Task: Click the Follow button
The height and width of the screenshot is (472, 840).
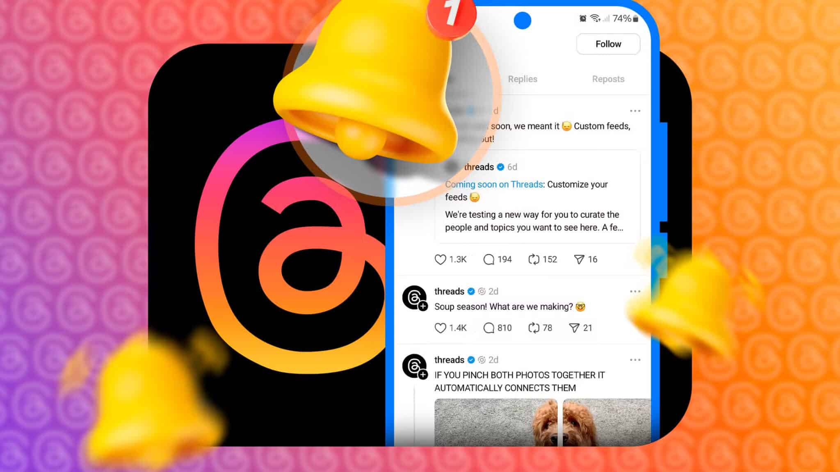Action: click(x=607, y=44)
